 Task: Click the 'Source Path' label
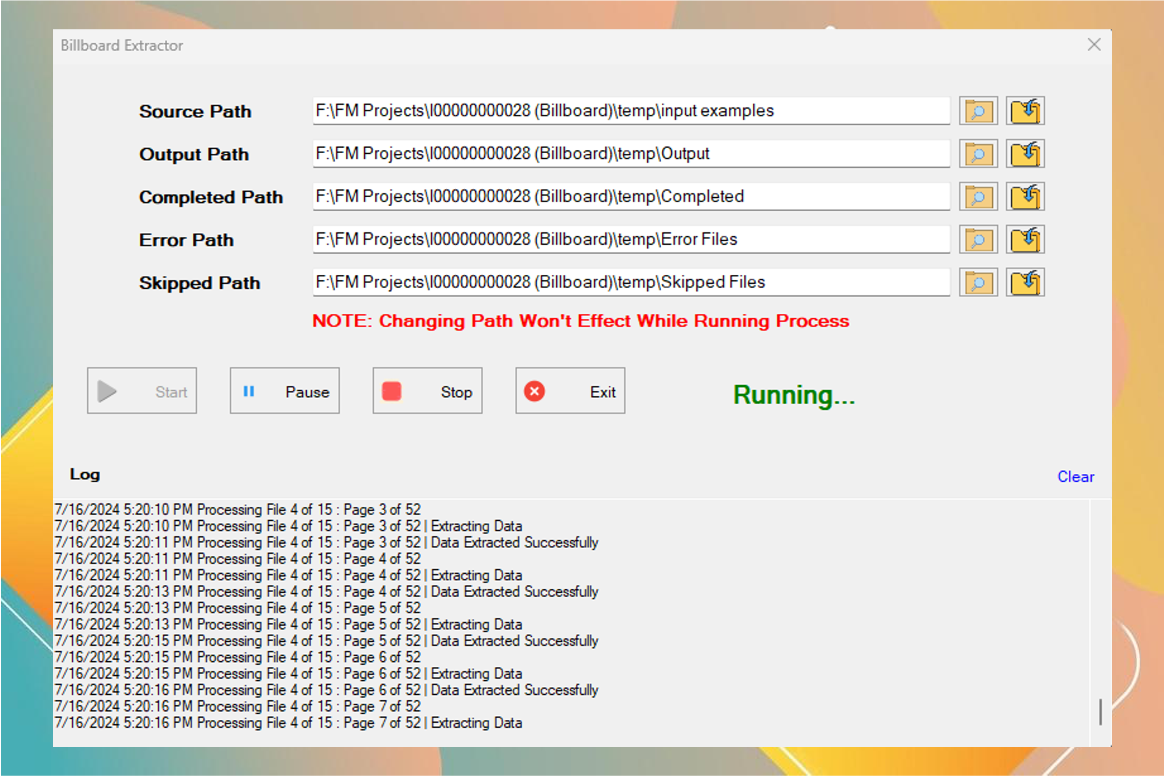click(x=195, y=111)
